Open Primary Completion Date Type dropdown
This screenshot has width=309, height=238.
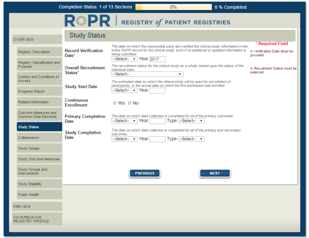[x=191, y=121]
